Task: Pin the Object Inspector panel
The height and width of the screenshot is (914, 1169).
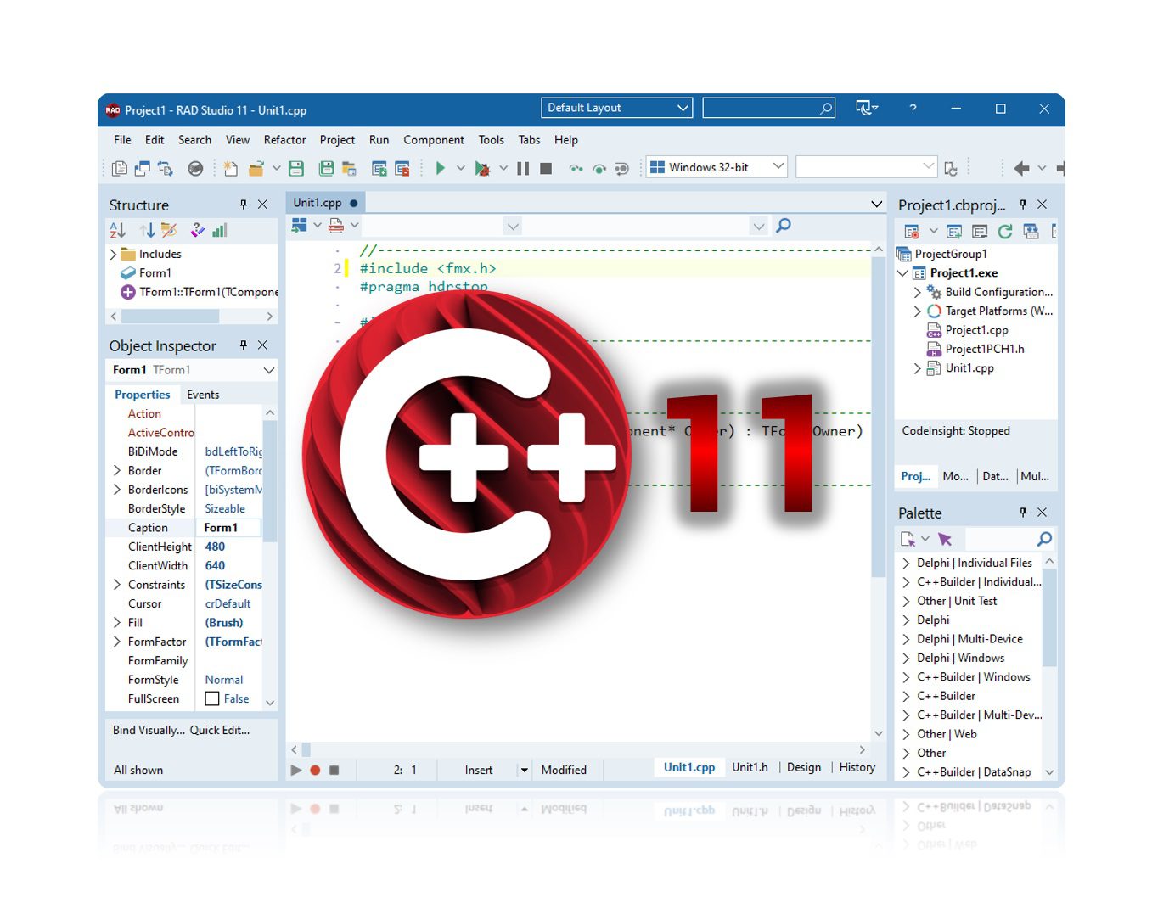Action: pyautogui.click(x=243, y=345)
